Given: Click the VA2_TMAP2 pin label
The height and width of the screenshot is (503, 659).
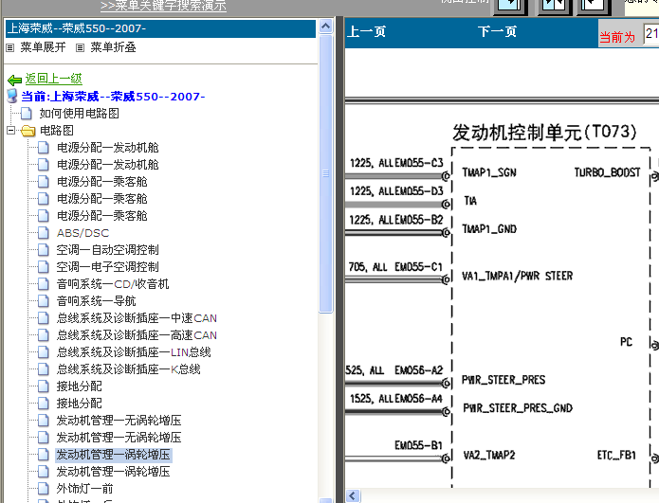Looking at the screenshot, I should 489,455.
